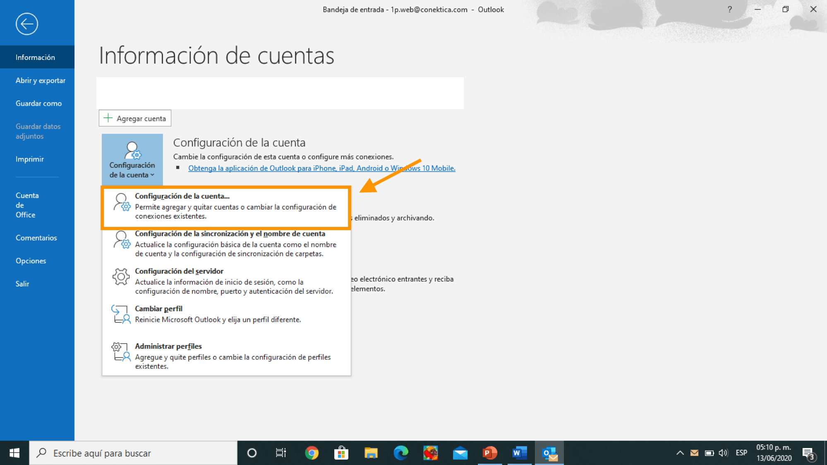Image resolution: width=827 pixels, height=465 pixels.
Task: Go to Opciones in the sidebar
Action: point(31,261)
